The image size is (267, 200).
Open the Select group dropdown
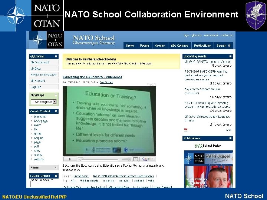coord(44,102)
